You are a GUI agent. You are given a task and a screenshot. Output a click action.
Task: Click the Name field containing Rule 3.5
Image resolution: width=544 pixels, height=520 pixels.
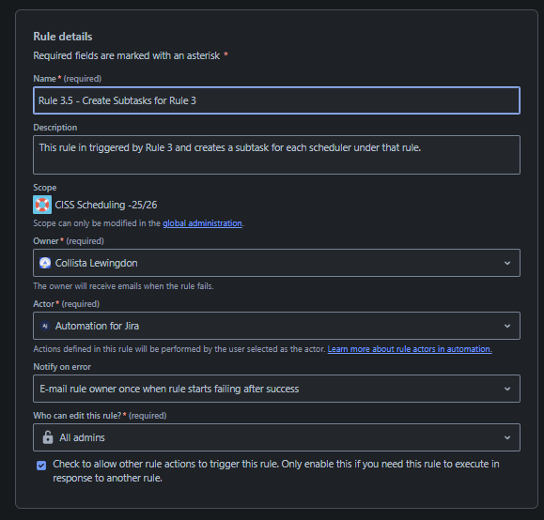[276, 100]
